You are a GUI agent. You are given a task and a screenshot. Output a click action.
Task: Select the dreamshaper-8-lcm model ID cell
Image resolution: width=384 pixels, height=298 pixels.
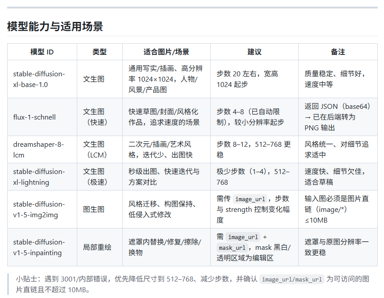pos(38,149)
